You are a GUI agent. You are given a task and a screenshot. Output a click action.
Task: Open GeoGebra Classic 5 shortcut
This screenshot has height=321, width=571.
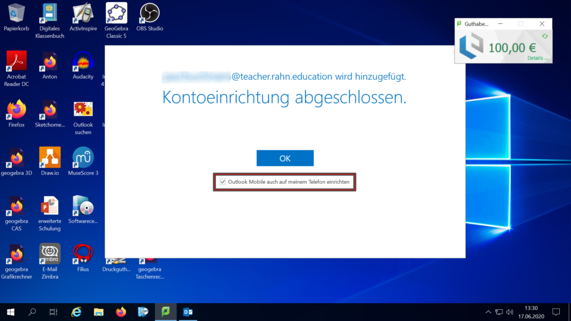[116, 21]
